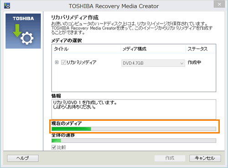Screen dimensions: 228x168
Task: Click the 現在のメディア progress bar
Action: [x=134, y=129]
